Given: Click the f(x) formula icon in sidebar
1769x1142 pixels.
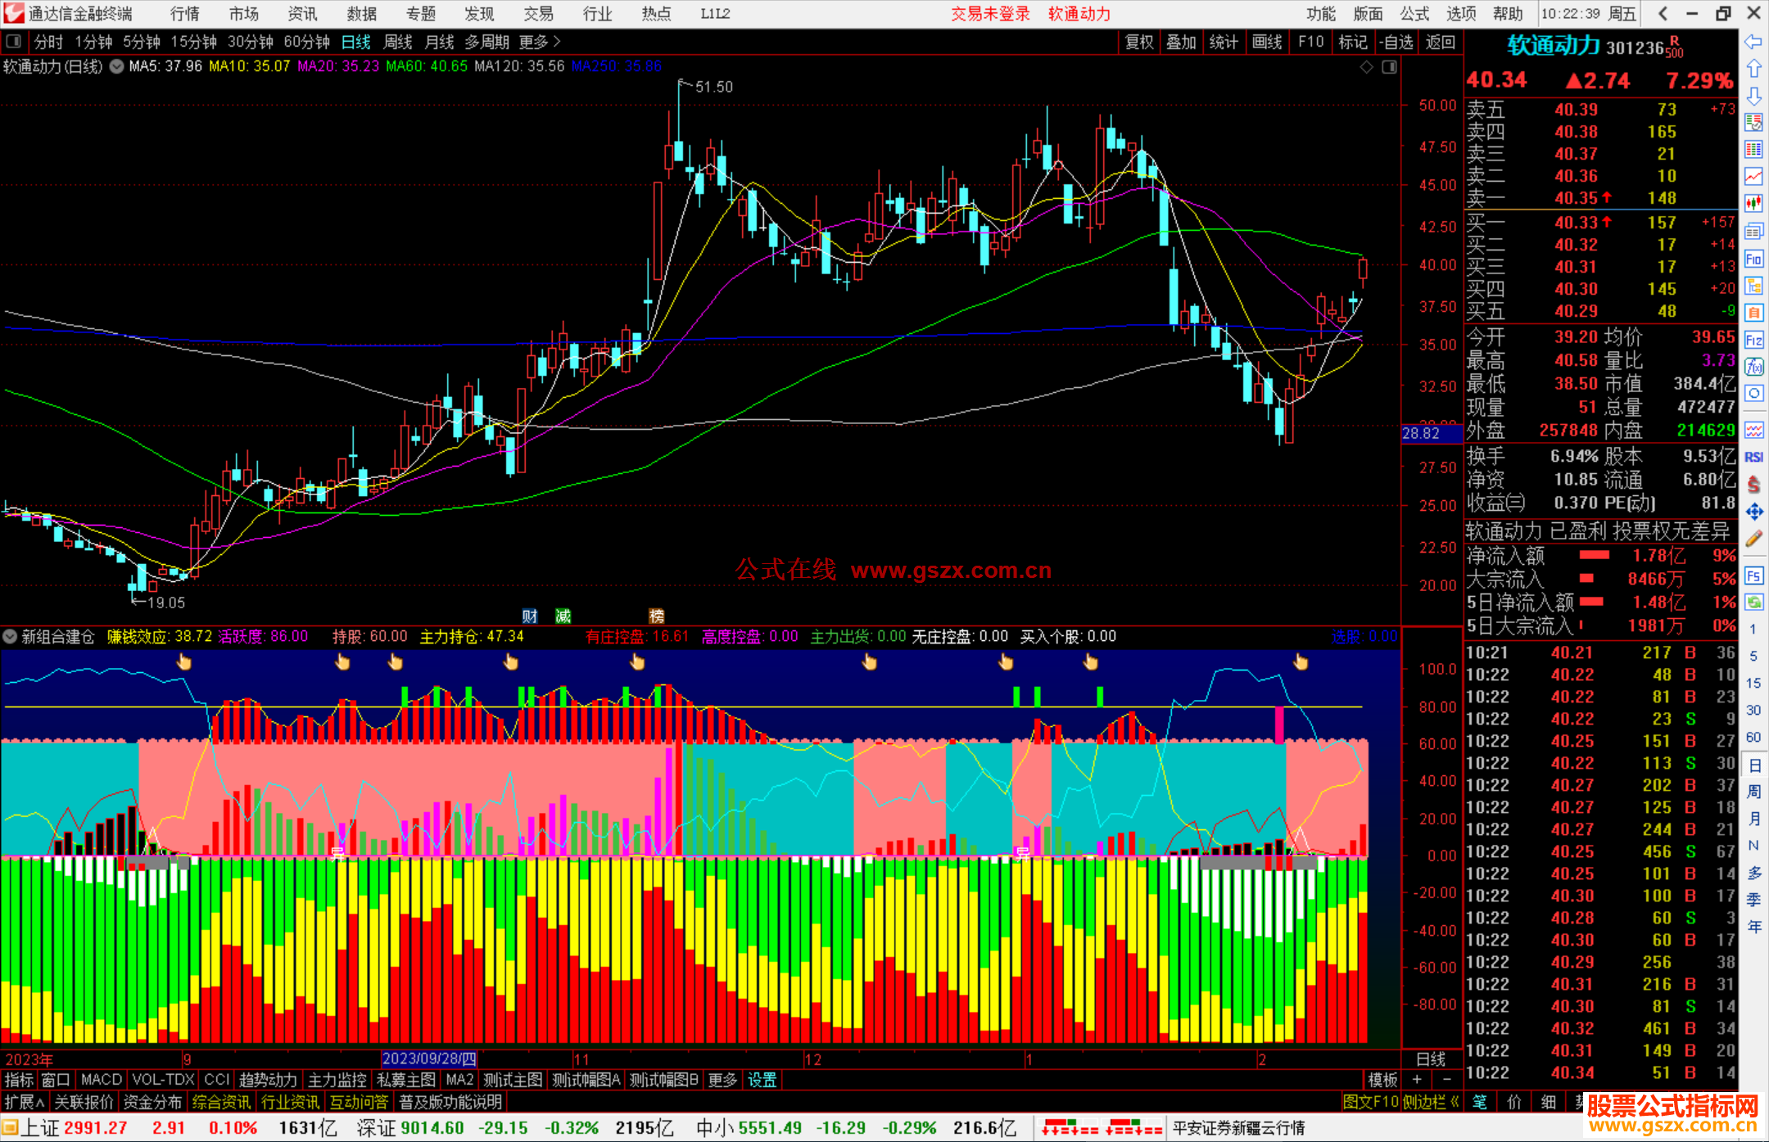Looking at the screenshot, I should pos(1753,367).
